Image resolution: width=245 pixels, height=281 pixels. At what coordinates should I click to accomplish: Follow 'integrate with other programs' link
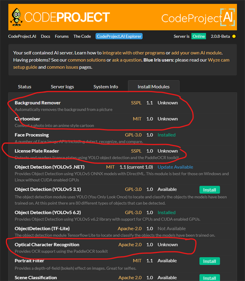(x=134, y=53)
